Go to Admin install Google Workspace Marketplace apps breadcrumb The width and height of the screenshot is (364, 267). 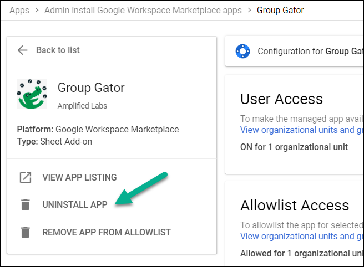(143, 10)
